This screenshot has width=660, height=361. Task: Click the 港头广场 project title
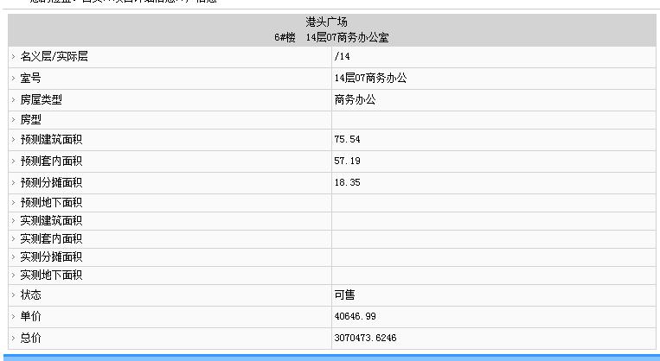click(326, 22)
